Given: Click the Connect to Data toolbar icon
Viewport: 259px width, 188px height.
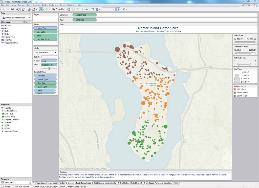Looking at the screenshot, I should point(18,9).
